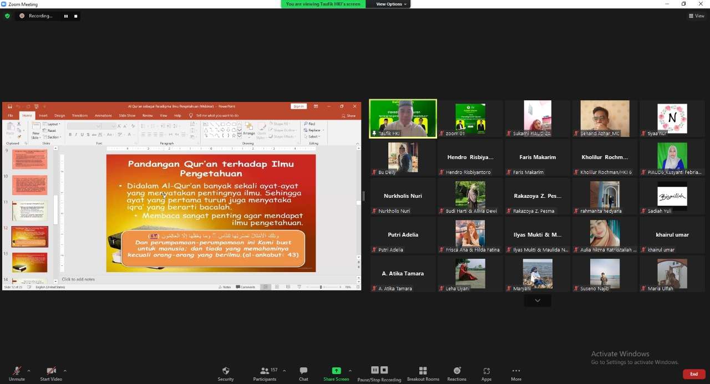The image size is (710, 384).
Task: Open Transitions tab in shared PowerPoint
Action: [80, 116]
